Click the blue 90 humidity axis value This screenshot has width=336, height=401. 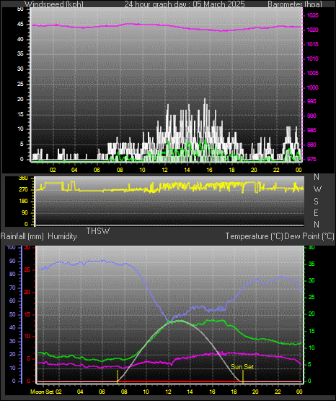(12, 261)
